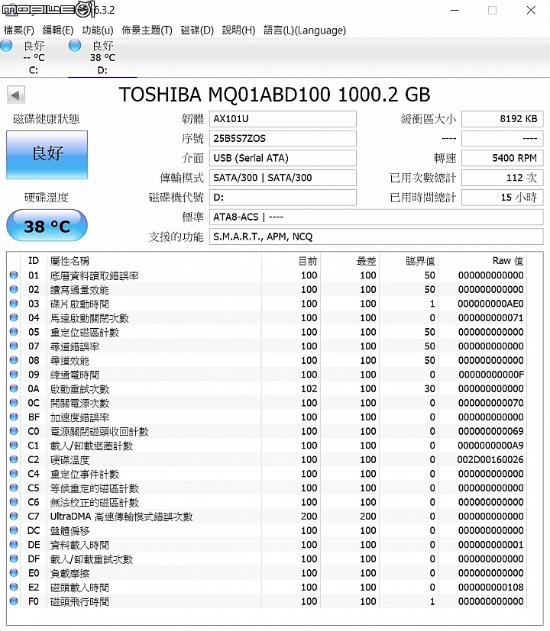Click status circle for drive D:
The image size is (550, 631).
(75, 45)
